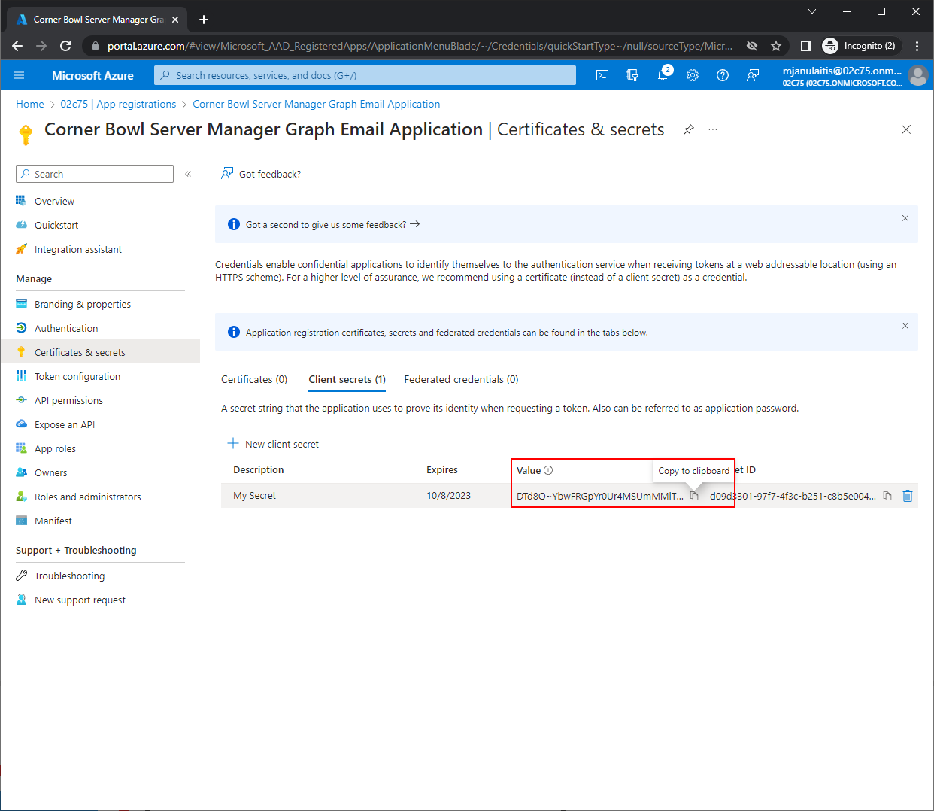Screen dimensions: 934x811
Task: Pin this blade to dashboard
Action: (688, 129)
